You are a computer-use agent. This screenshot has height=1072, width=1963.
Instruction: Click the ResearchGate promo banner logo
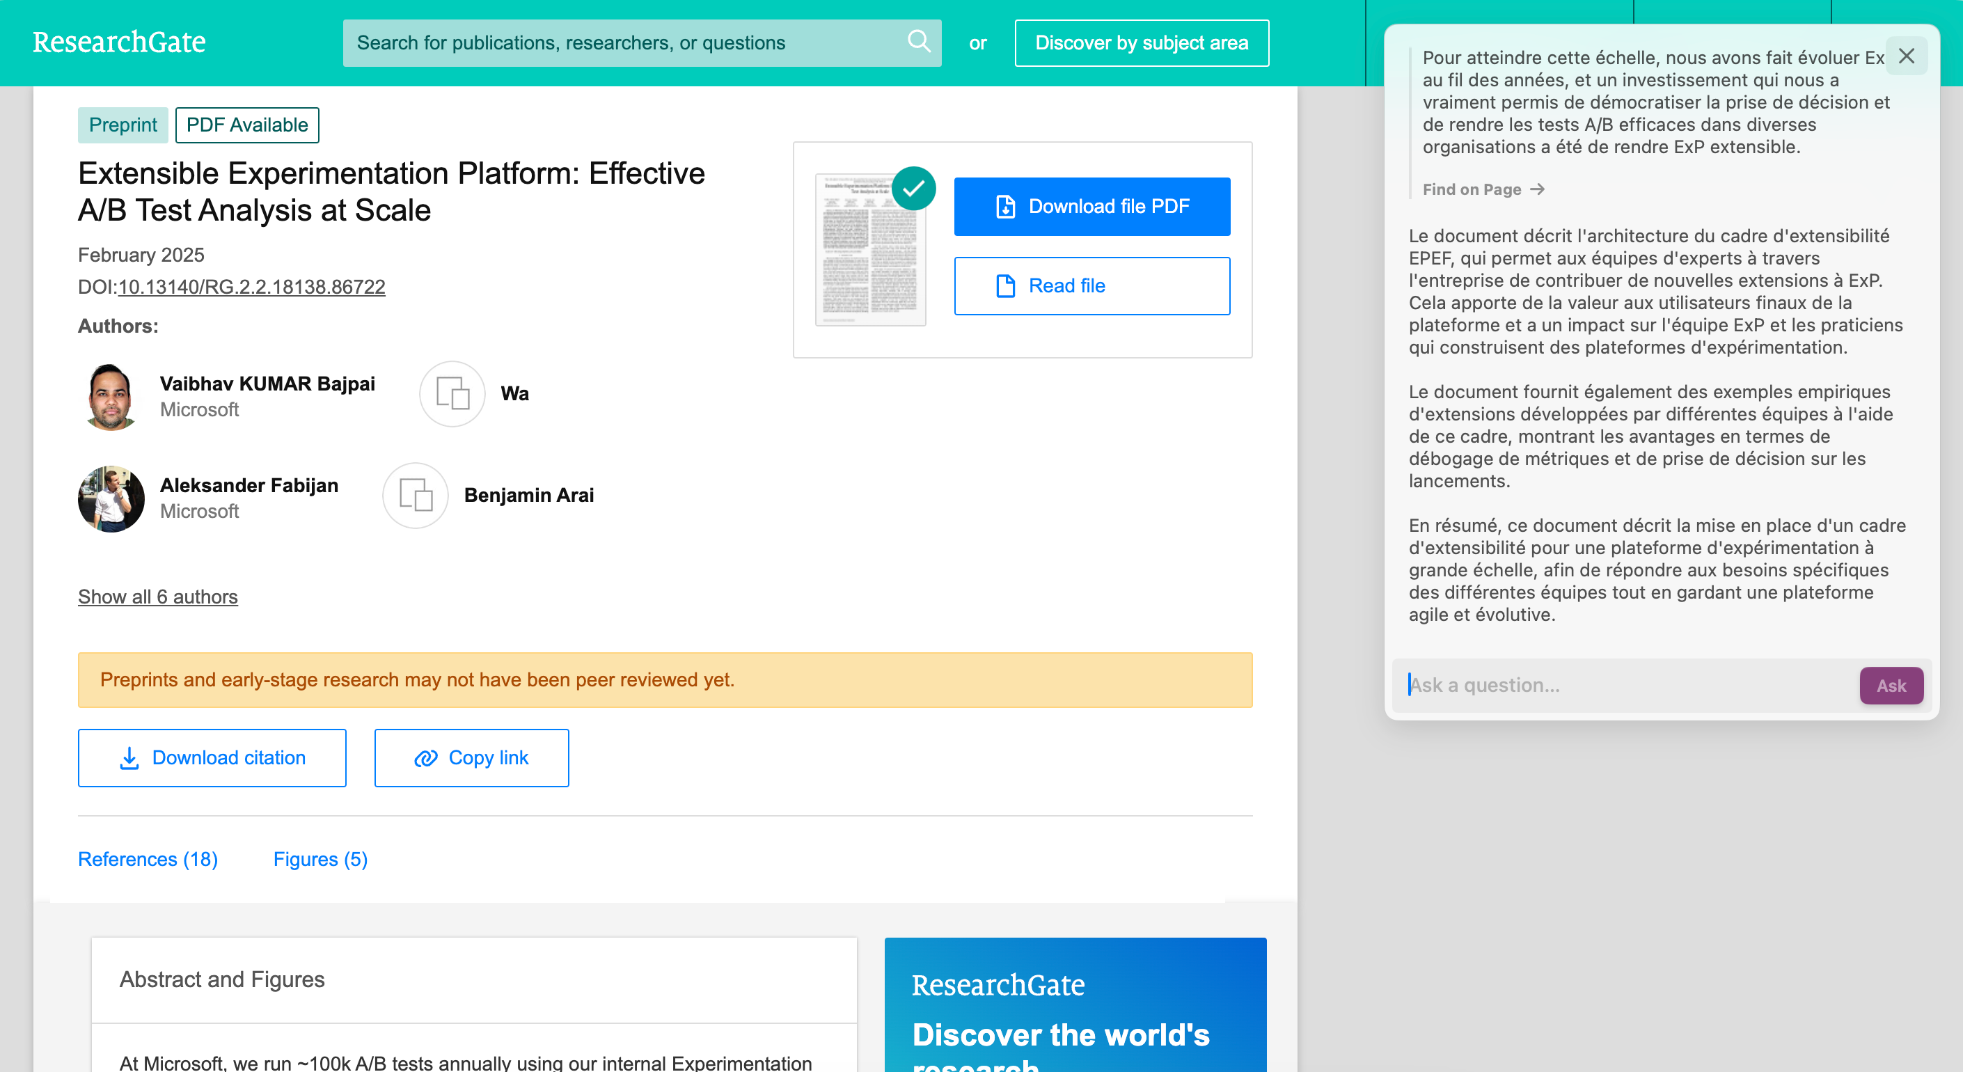(998, 985)
